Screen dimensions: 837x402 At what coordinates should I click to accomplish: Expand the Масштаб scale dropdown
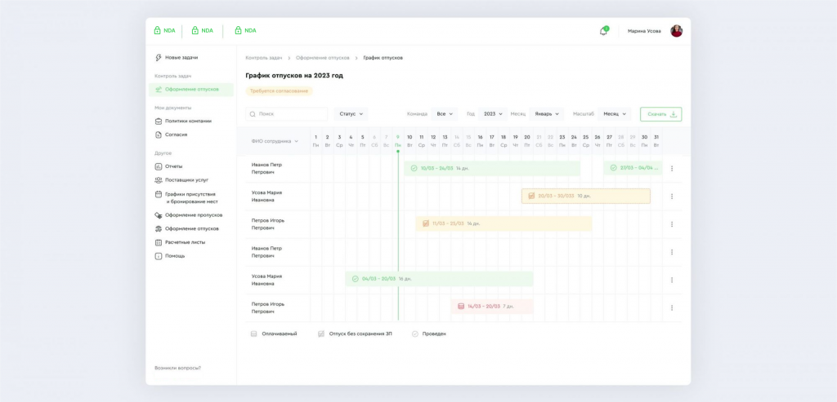click(615, 114)
